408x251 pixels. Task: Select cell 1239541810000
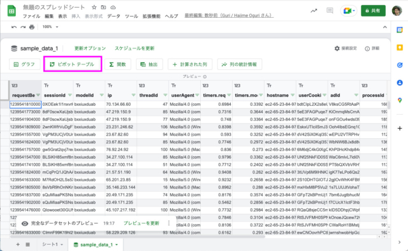tap(25, 104)
